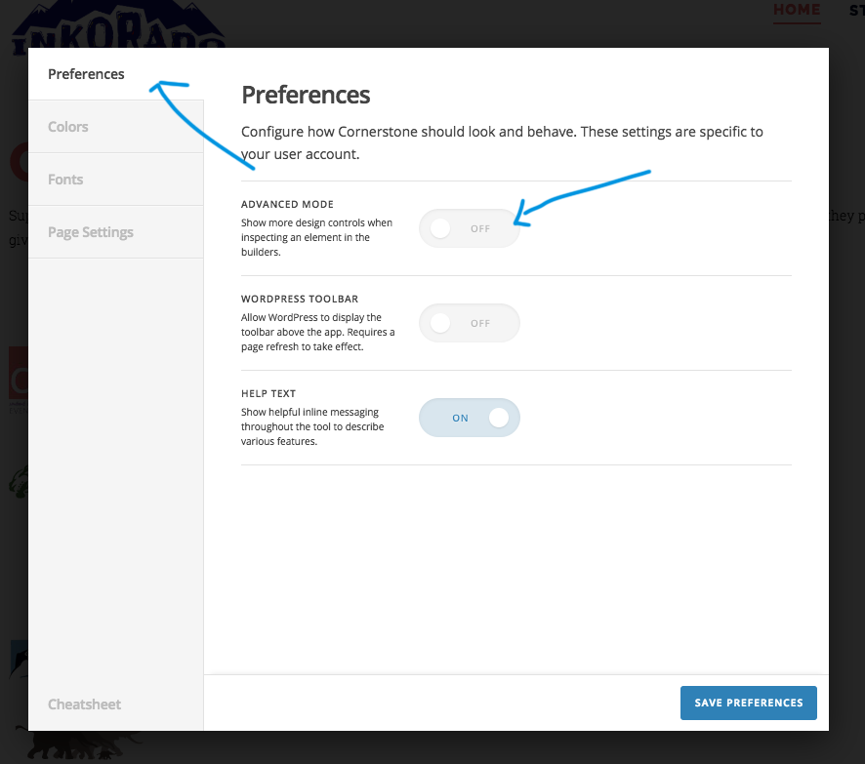The width and height of the screenshot is (865, 764).
Task: Click the 'Show more design controls' description
Action: tap(316, 237)
